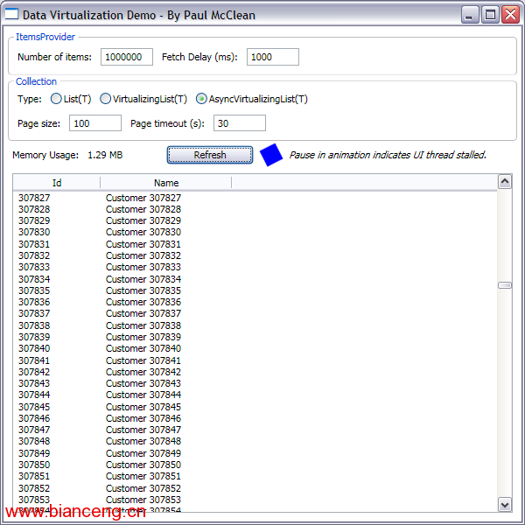Select row with Id 307845
This screenshot has width=525, height=525.
[255, 407]
